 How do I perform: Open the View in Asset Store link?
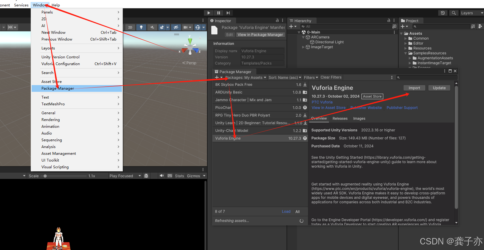(329, 107)
